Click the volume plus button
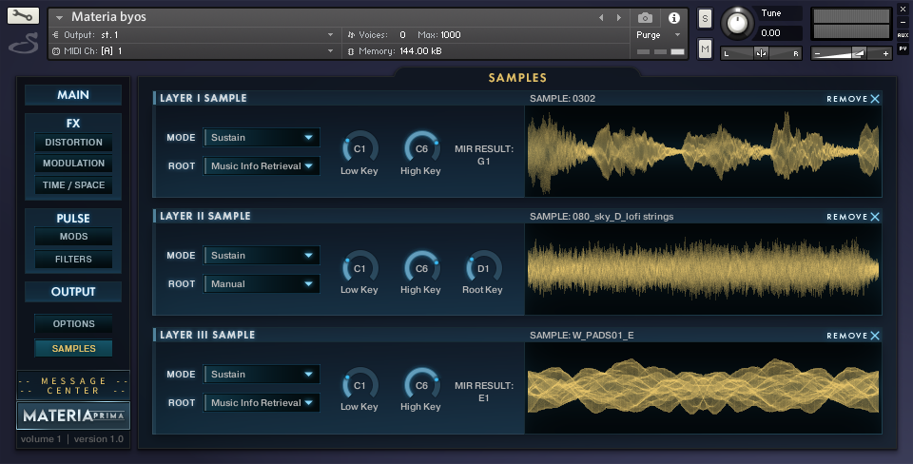The width and height of the screenshot is (913, 464). click(x=885, y=53)
